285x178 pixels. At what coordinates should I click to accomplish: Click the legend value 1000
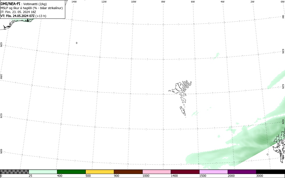point(146,176)
